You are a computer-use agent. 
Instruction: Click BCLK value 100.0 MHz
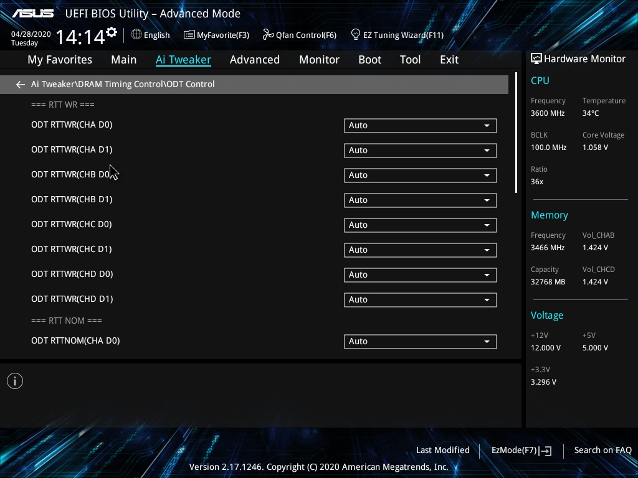click(548, 148)
